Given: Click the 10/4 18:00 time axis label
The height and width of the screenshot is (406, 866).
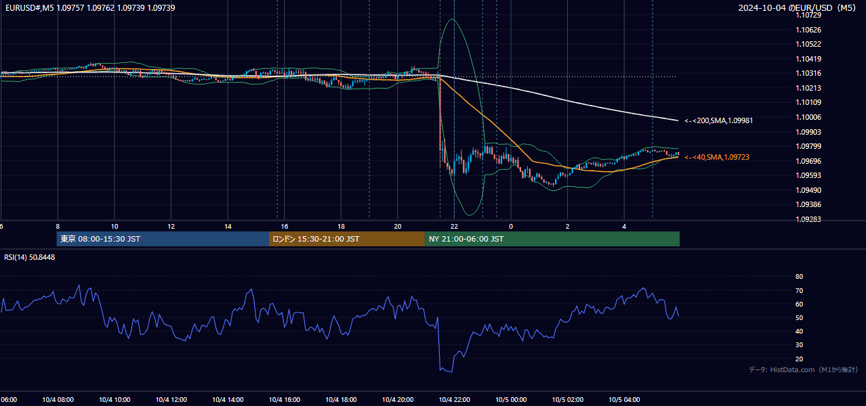Looking at the screenshot, I should (341, 400).
